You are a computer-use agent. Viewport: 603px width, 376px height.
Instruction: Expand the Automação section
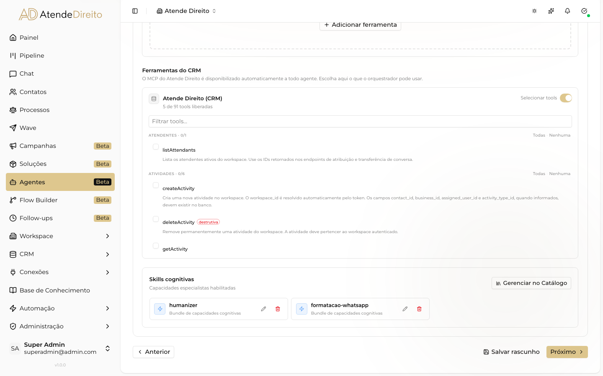[60, 308]
